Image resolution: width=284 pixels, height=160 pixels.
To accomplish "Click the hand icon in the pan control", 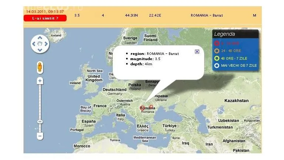I will click(40, 44).
